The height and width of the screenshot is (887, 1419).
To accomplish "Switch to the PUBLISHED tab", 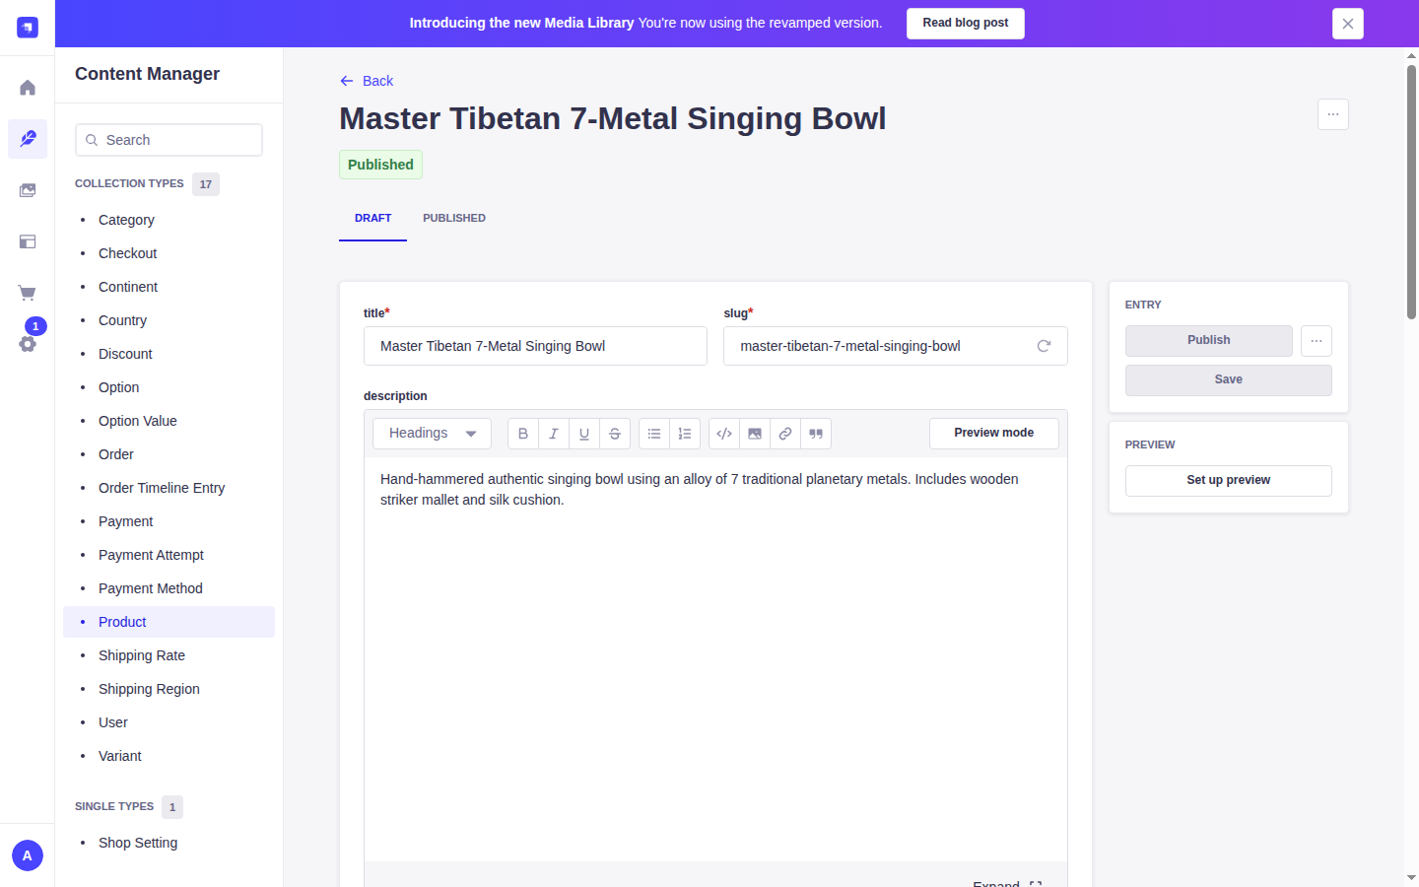I will (454, 218).
